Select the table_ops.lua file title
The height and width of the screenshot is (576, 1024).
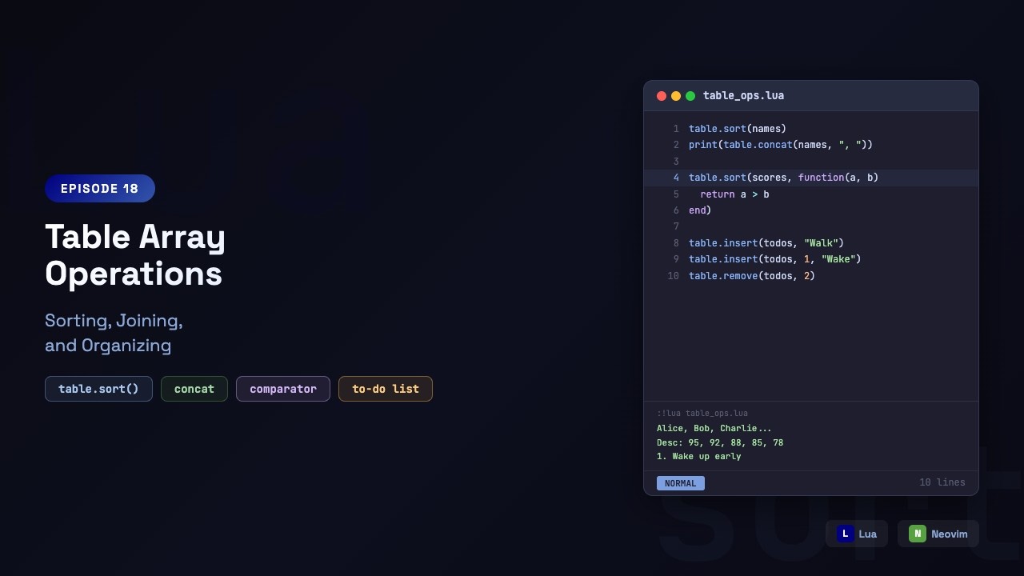click(x=743, y=96)
